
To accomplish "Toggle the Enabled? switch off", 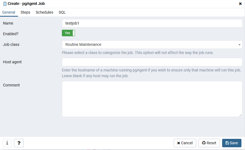I will (68, 33).
